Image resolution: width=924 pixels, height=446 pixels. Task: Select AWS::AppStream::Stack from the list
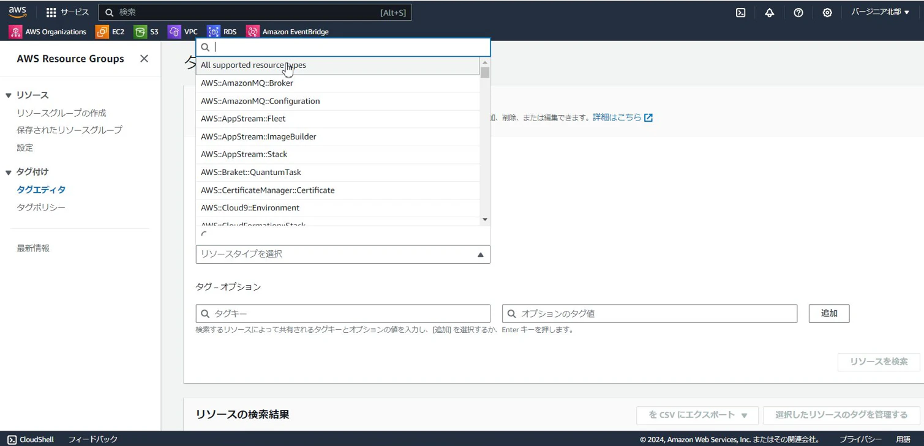point(337,154)
